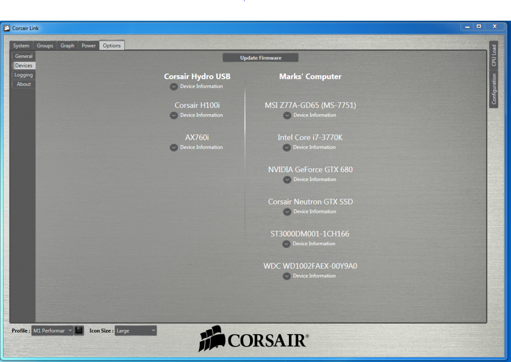
Task: Save the profile with the floppy disk icon
Action: pyautogui.click(x=78, y=331)
